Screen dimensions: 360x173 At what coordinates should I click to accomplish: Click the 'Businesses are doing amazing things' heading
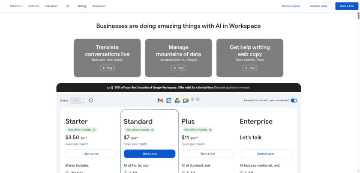pyautogui.click(x=178, y=26)
